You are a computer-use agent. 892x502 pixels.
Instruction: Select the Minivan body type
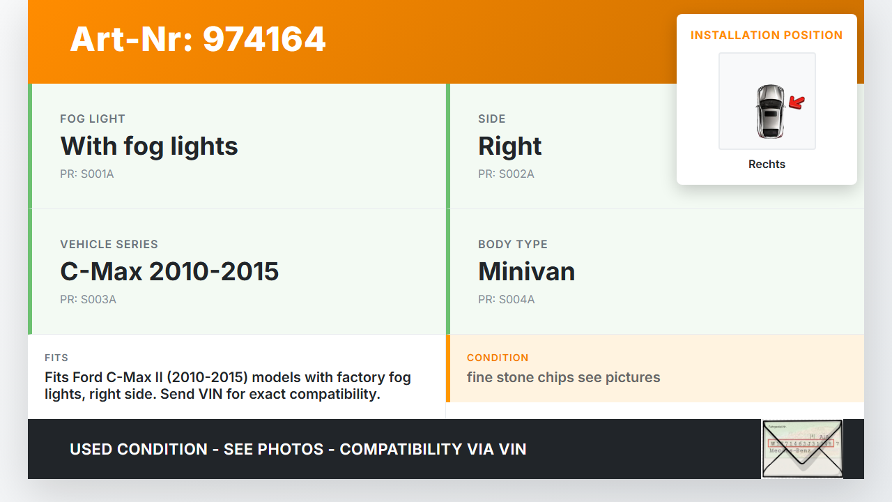[x=526, y=271]
